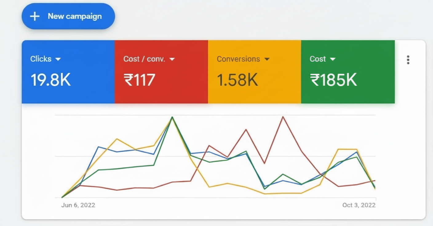The height and width of the screenshot is (226, 433).
Task: Select the Conversions label text
Action: click(x=238, y=59)
